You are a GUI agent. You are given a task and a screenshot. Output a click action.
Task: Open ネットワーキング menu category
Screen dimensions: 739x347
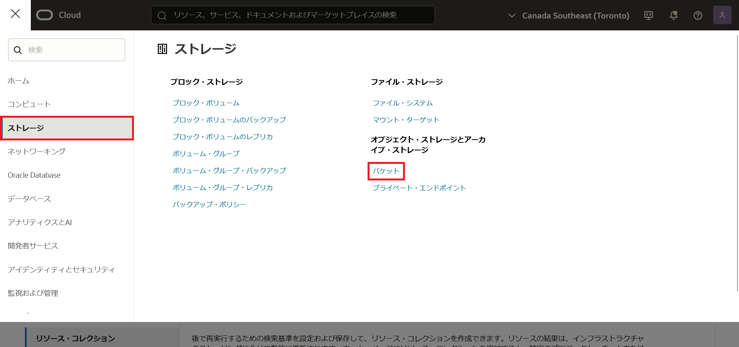pos(37,152)
